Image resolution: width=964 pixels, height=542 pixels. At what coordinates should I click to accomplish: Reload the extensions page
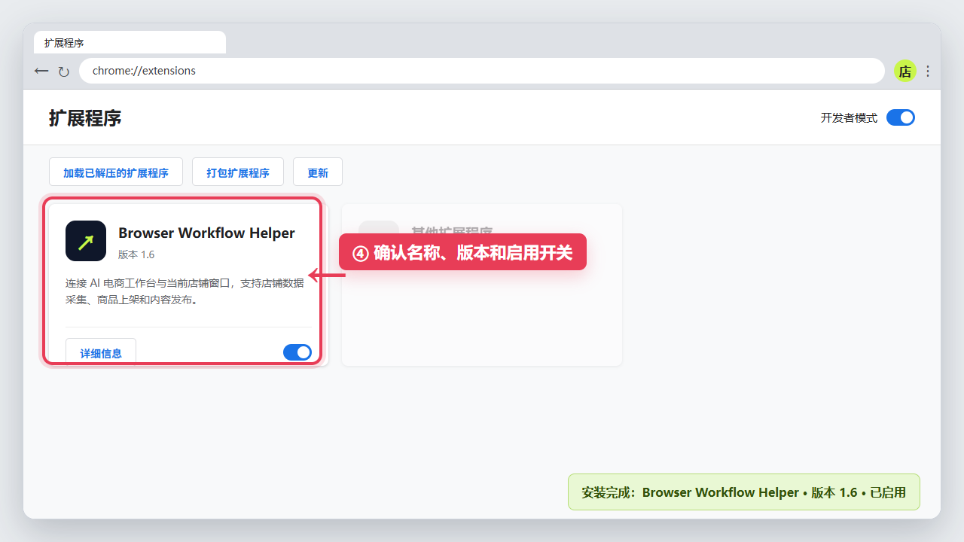click(64, 72)
